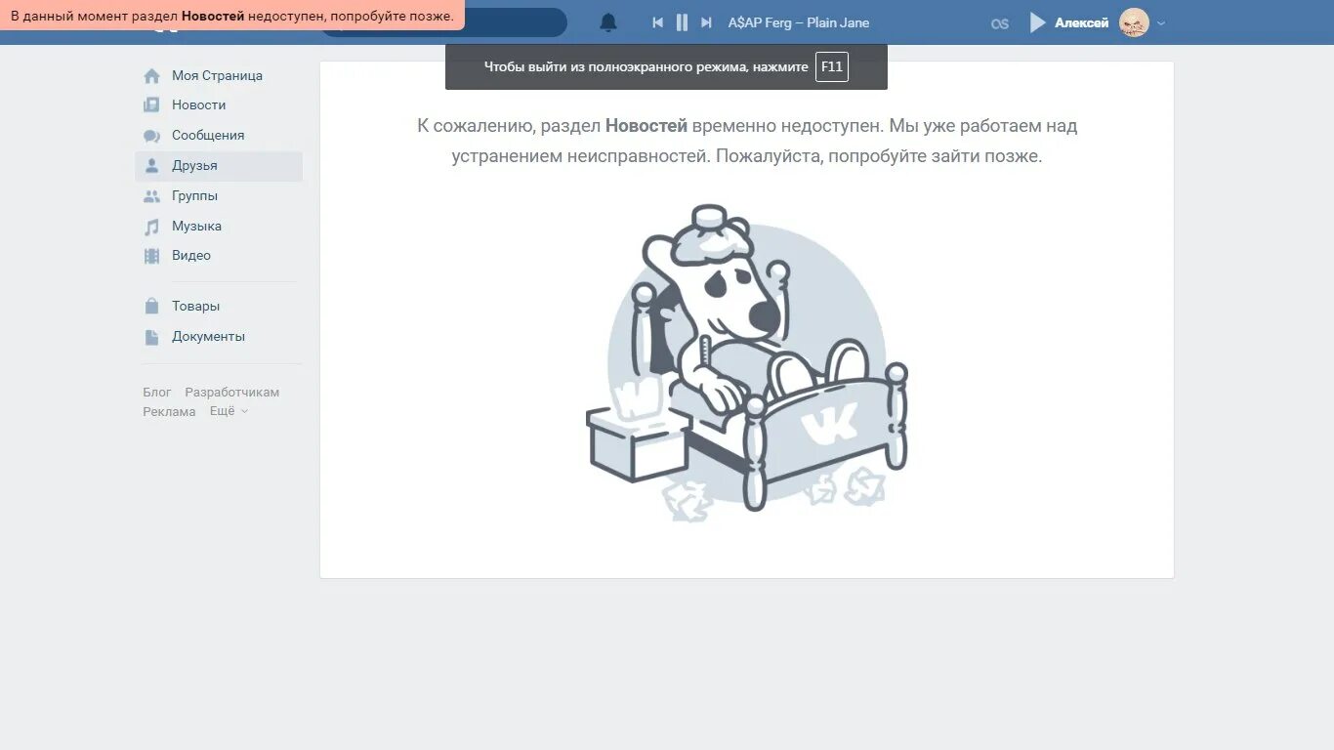The image size is (1334, 750).
Task: Click the play triangle beside Алексей
Action: (x=1037, y=22)
